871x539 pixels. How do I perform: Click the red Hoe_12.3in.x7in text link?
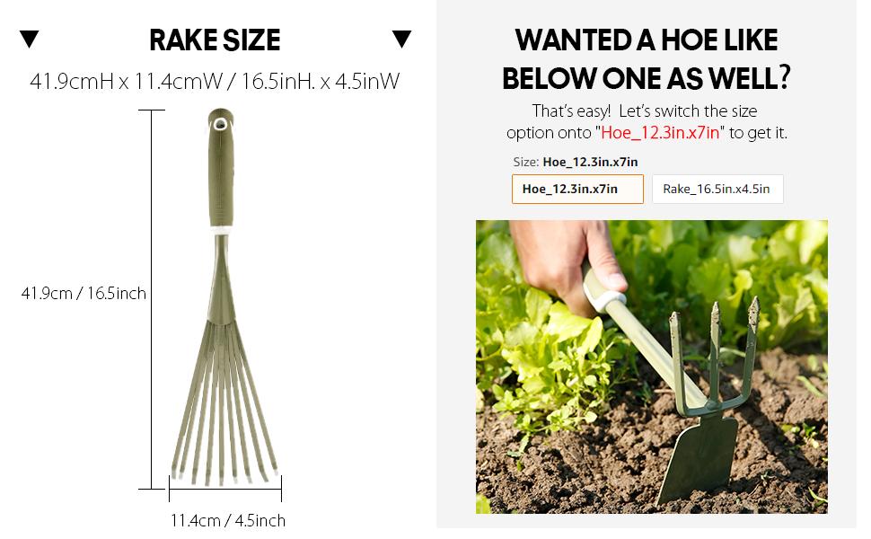[660, 132]
